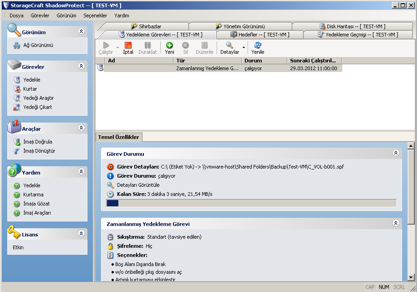Open the Yardım menu in menu bar

click(x=122, y=15)
